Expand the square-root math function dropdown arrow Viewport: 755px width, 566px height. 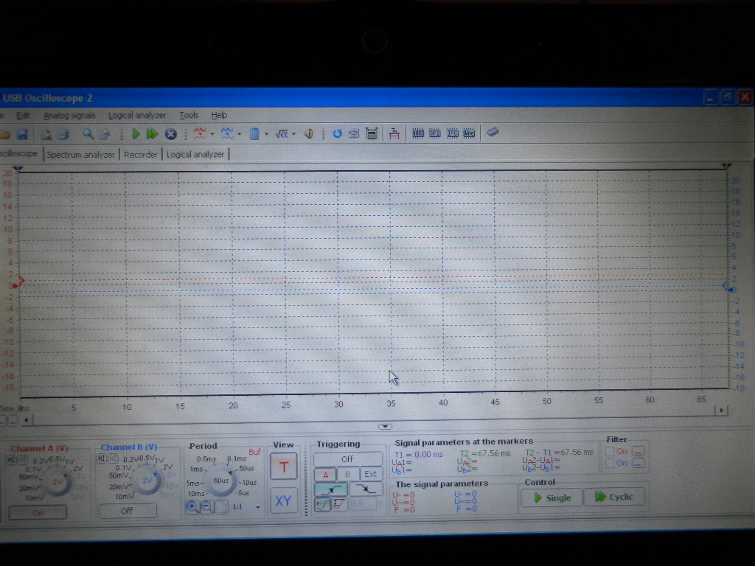(293, 134)
